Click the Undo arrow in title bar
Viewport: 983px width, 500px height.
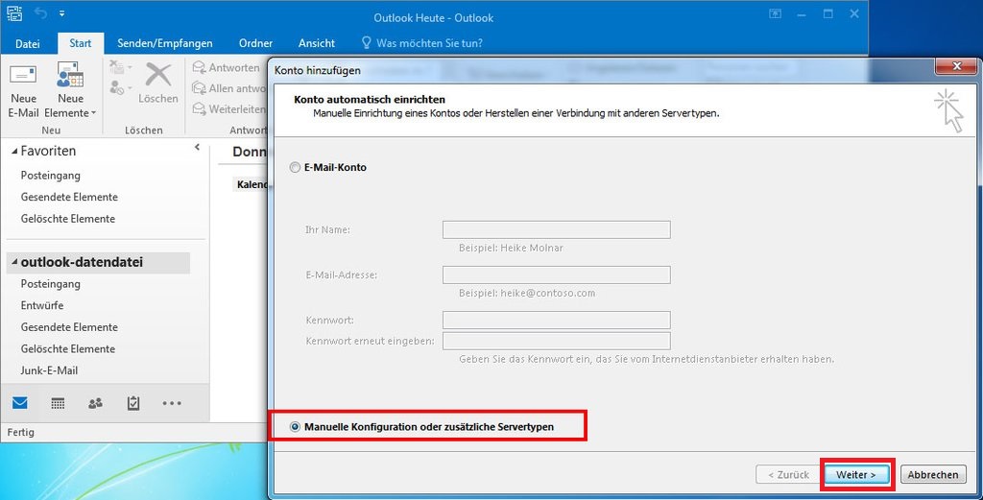[x=40, y=12]
